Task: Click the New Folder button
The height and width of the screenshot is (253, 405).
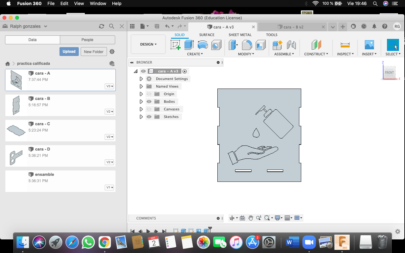Action: tap(93, 52)
